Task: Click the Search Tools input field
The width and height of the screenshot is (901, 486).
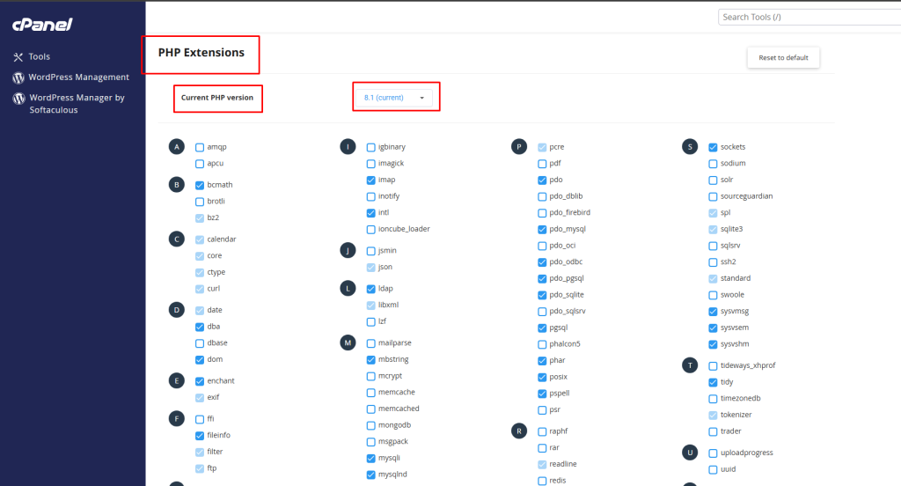Action: (x=809, y=18)
